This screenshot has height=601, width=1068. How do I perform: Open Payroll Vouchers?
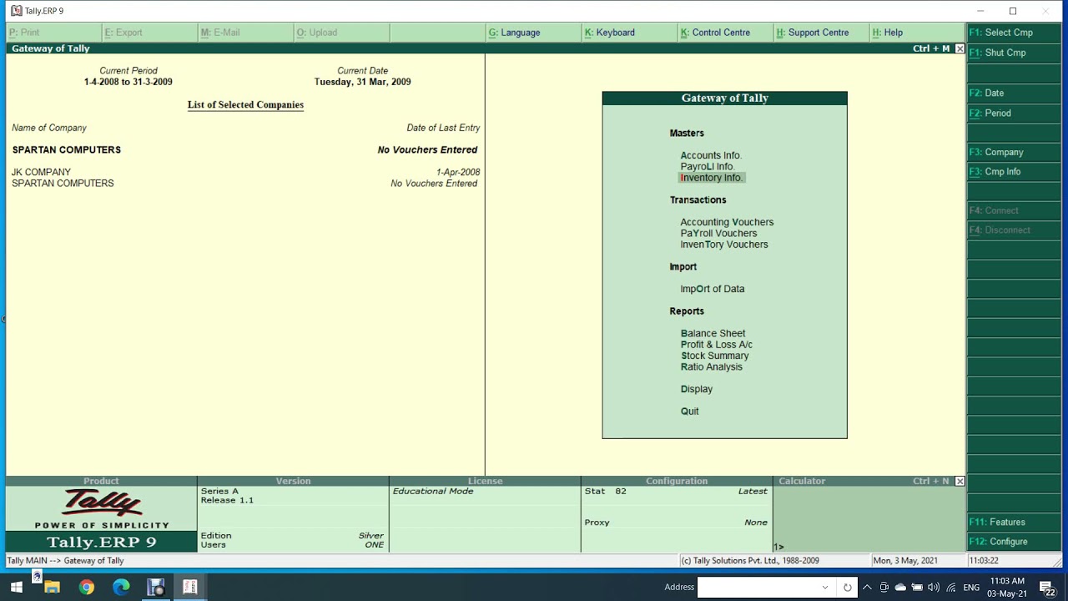(718, 233)
